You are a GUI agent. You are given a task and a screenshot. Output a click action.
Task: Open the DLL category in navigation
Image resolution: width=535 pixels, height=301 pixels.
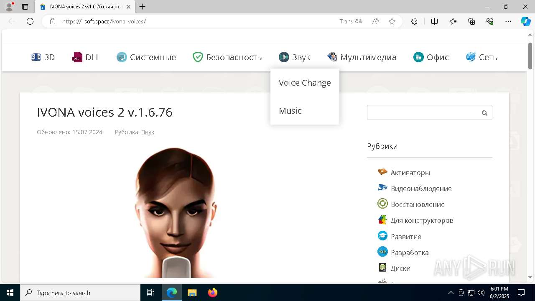(x=86, y=57)
